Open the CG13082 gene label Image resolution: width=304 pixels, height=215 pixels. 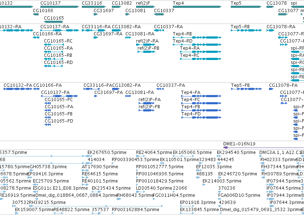point(122,3)
